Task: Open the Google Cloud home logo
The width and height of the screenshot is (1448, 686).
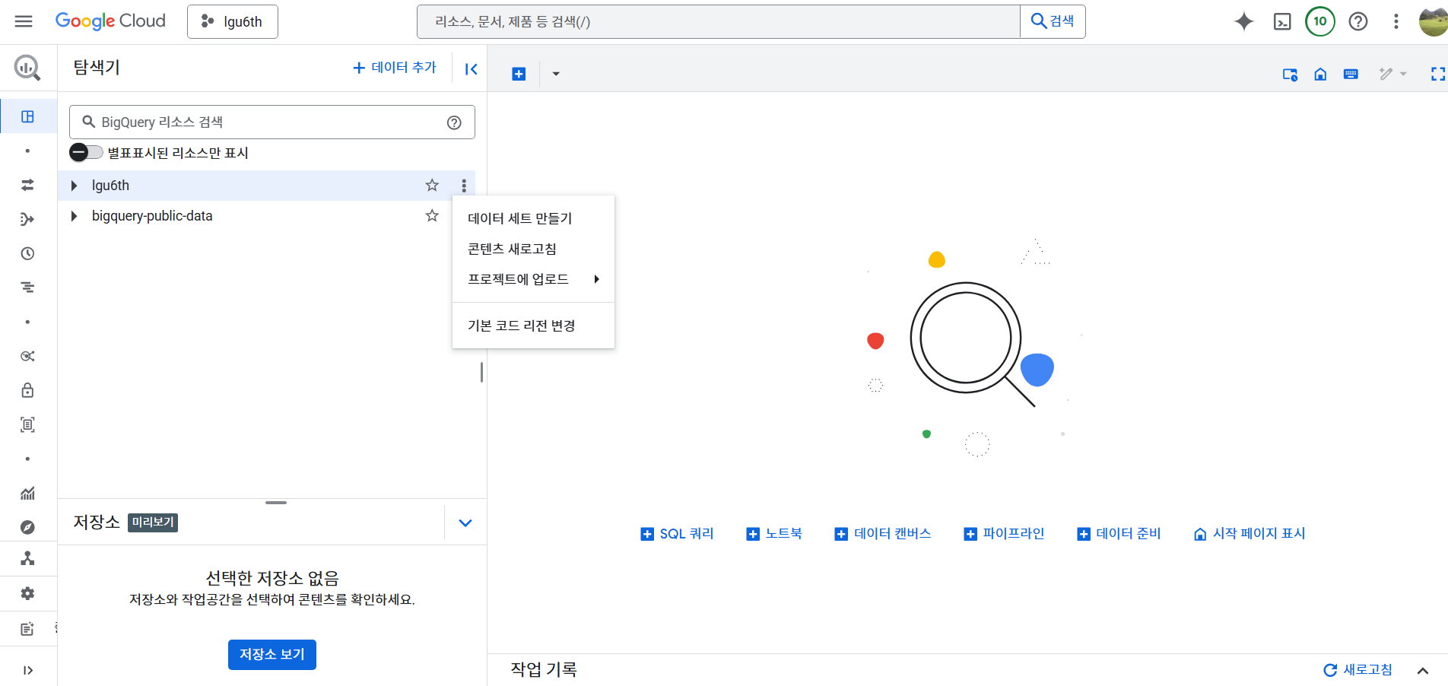Action: click(110, 21)
